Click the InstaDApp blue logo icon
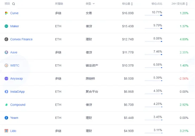This screenshot has width=195, height=136. (6, 92)
